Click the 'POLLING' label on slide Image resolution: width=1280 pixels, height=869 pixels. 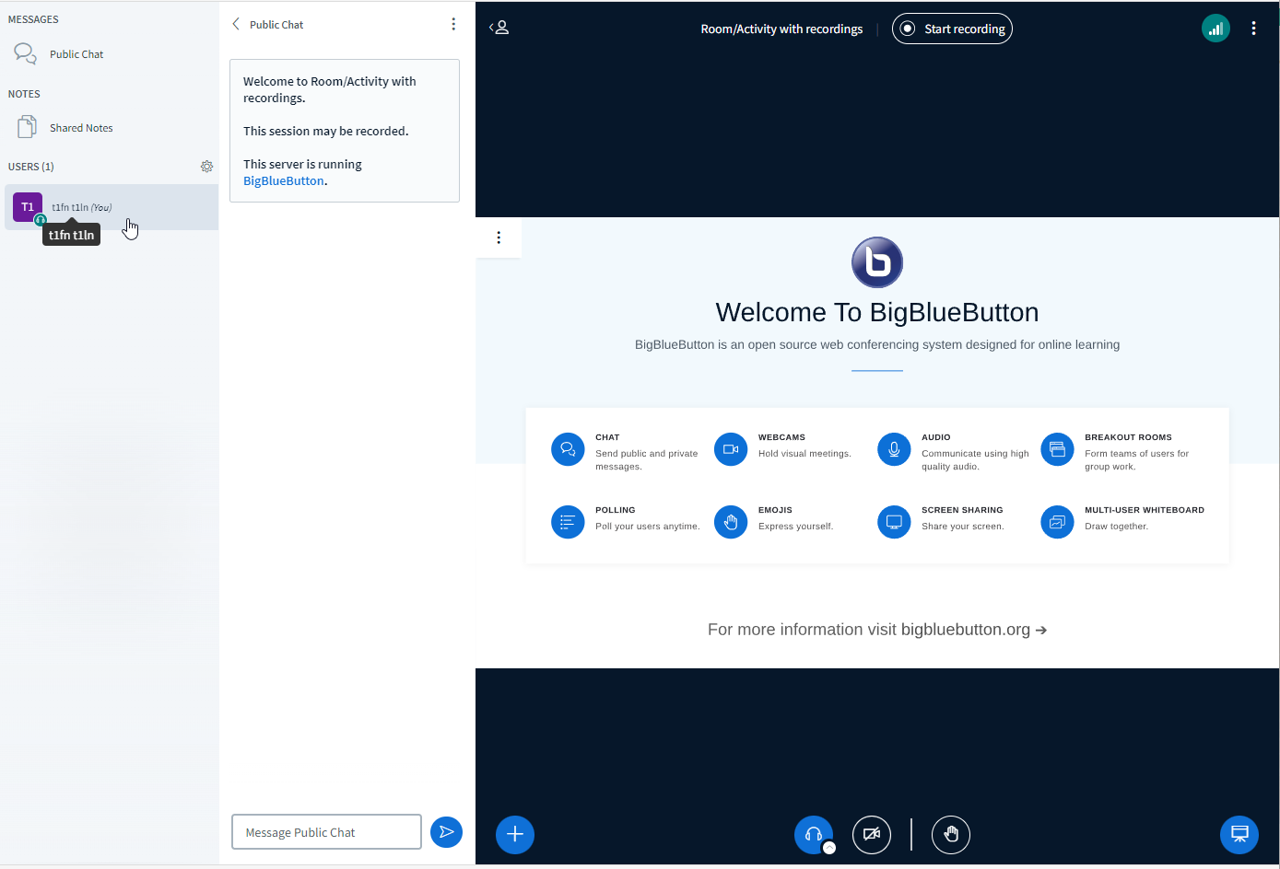click(616, 510)
